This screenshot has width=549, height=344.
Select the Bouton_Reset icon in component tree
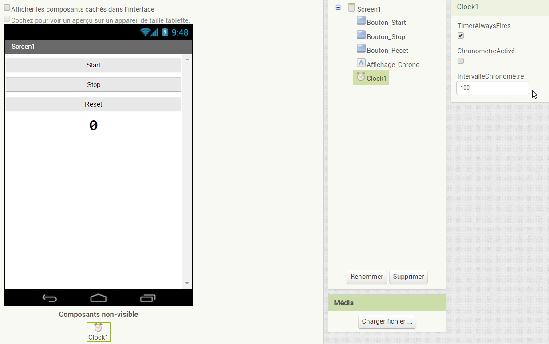tap(361, 50)
